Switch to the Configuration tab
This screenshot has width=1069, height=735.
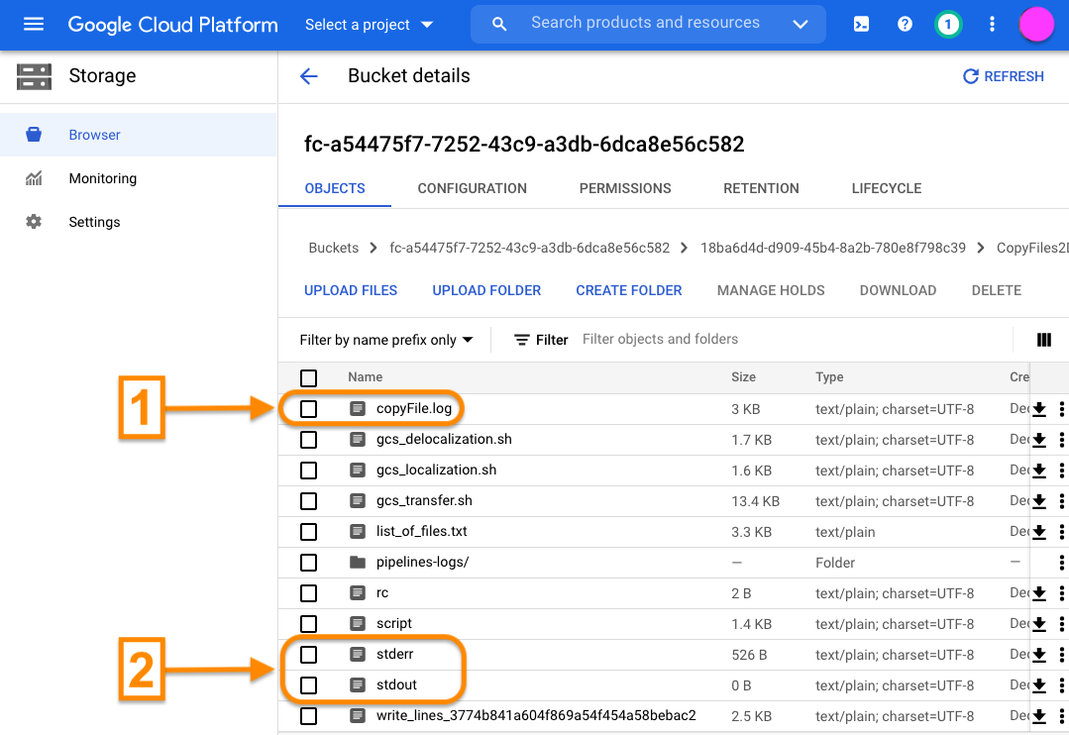coord(472,188)
